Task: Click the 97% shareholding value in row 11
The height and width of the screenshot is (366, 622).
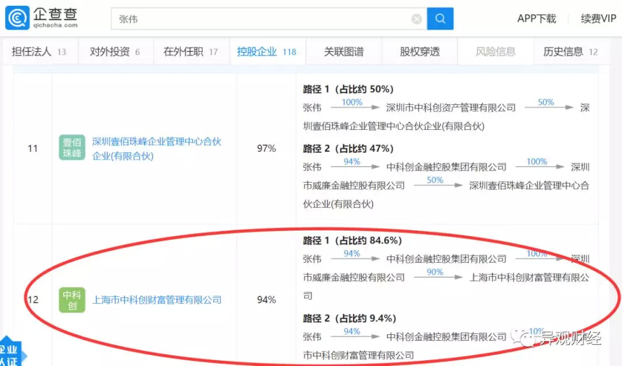Action: pyautogui.click(x=266, y=149)
